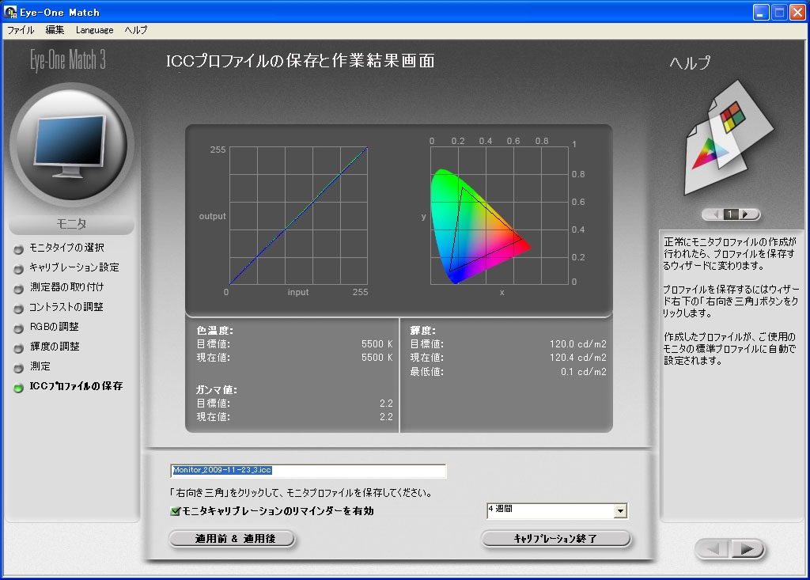
Task: Click the 0.1 cd/m2 minimum luminance value
Action: (x=584, y=372)
